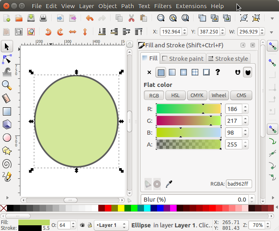Switch to the HSL color mode
The width and height of the screenshot is (279, 231).
tap(175, 95)
